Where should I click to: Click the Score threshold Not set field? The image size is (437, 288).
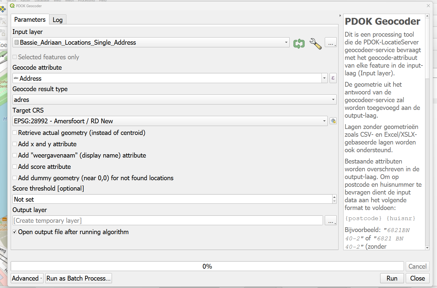172,199
